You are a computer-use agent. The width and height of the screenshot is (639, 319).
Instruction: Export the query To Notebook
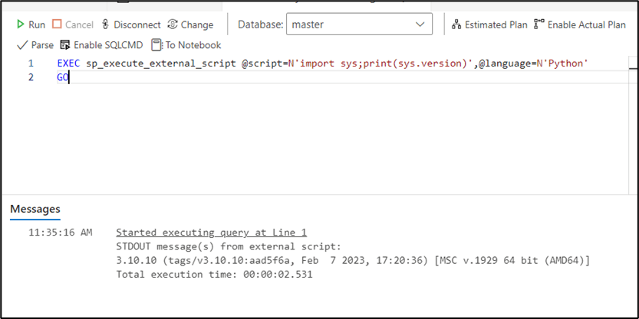tap(186, 45)
